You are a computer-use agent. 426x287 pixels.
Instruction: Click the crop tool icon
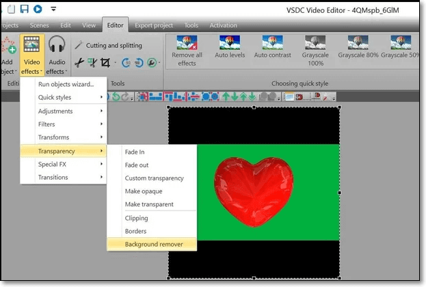tap(105, 63)
